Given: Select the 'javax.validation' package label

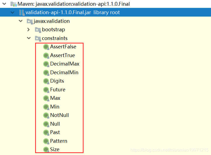Looking at the screenshot, I should point(52,21).
